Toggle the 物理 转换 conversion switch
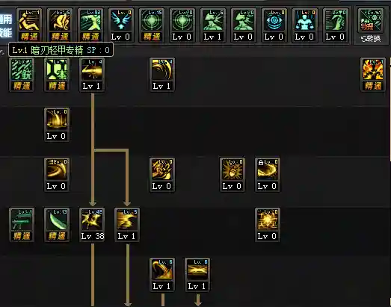The height and width of the screenshot is (307, 391). pyautogui.click(x=371, y=20)
